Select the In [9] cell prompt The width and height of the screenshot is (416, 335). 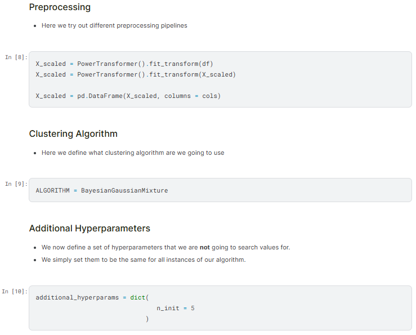tap(15, 184)
